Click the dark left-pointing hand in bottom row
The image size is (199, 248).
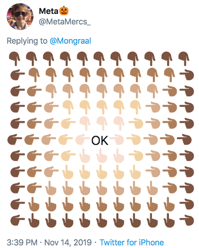coord(17,220)
